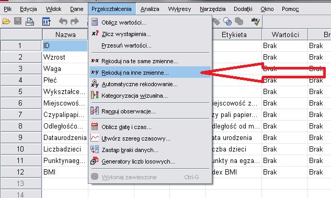
Task: Open the Widok menu
Action: [53, 9]
